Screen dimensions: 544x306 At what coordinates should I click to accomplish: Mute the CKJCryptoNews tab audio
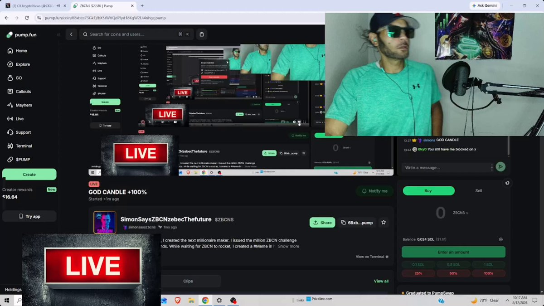(x=58, y=6)
